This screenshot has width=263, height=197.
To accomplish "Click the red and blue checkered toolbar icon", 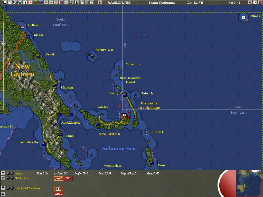I will coord(61,3).
